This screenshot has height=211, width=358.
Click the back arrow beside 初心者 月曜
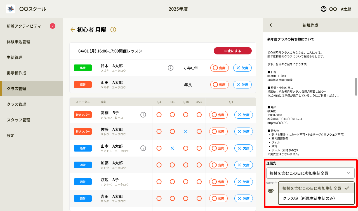[72, 30]
